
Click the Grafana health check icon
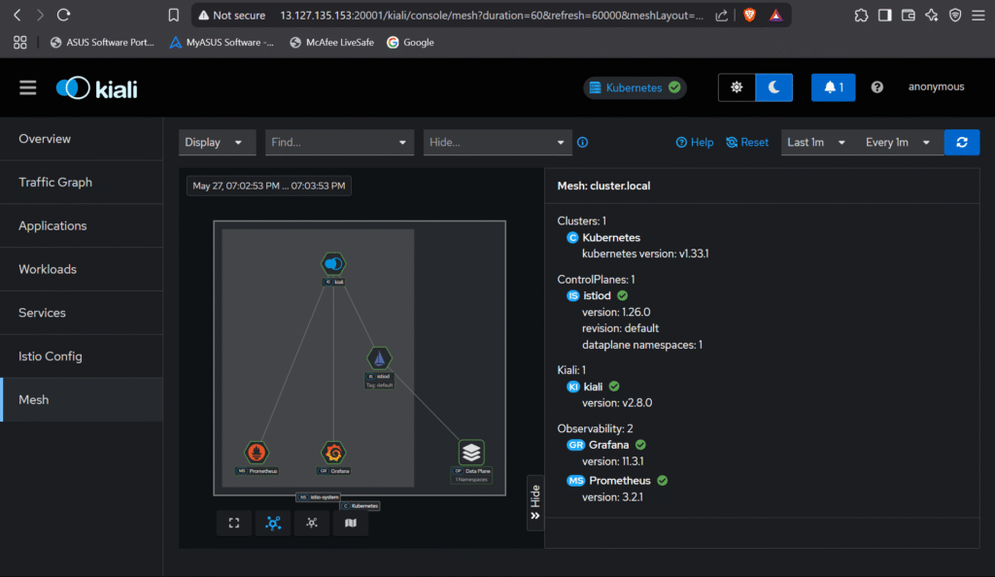pos(640,445)
